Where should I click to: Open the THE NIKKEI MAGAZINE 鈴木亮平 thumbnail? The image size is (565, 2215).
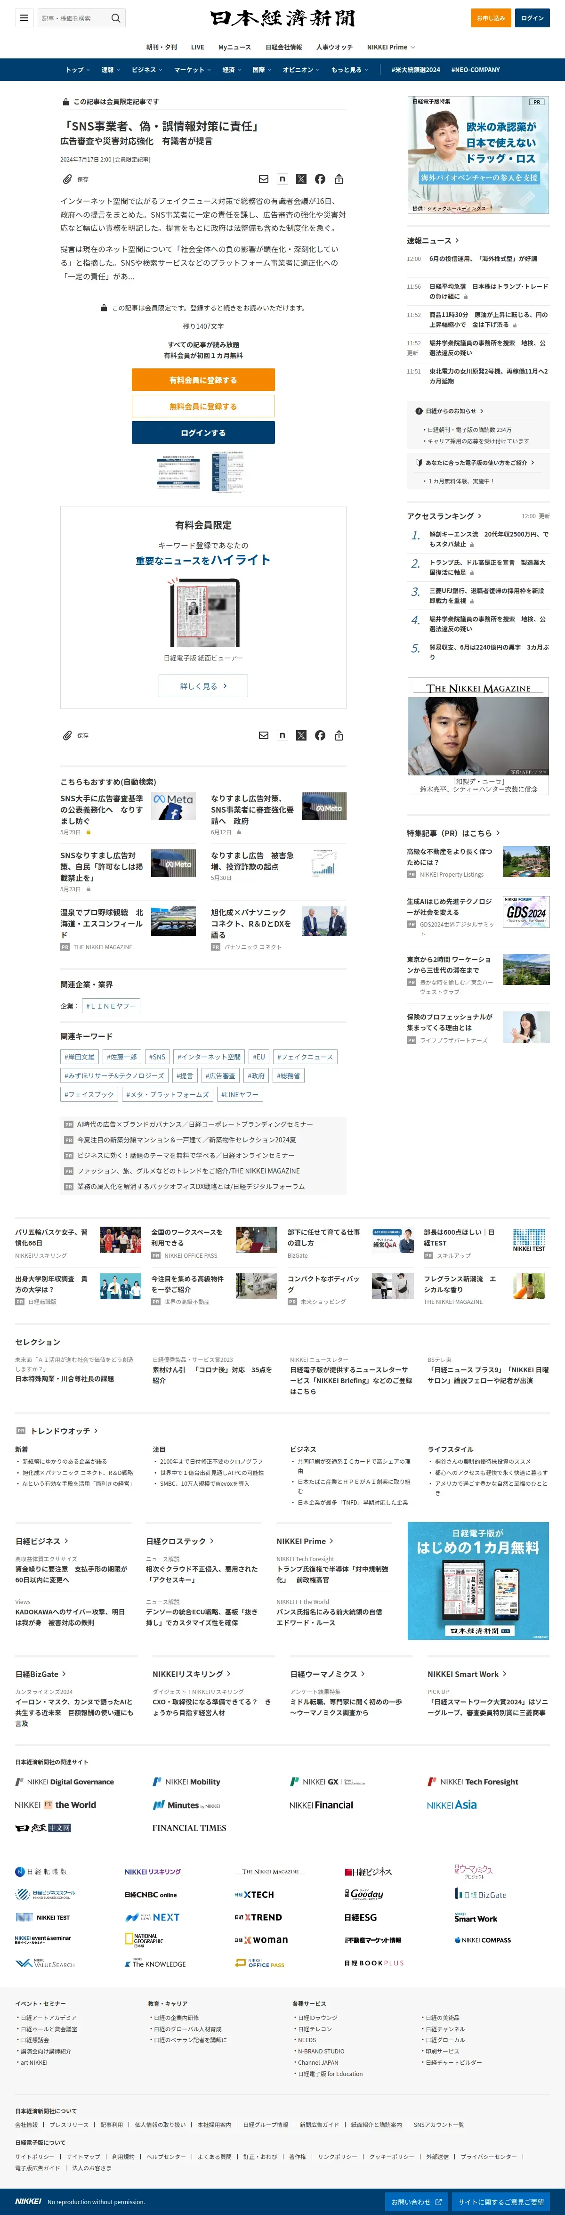click(478, 737)
